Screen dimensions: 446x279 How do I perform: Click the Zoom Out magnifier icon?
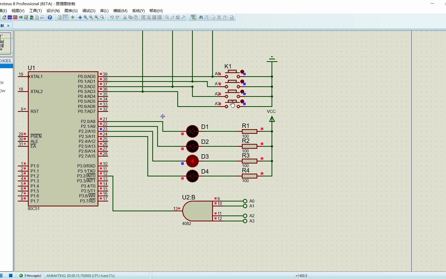91,17
